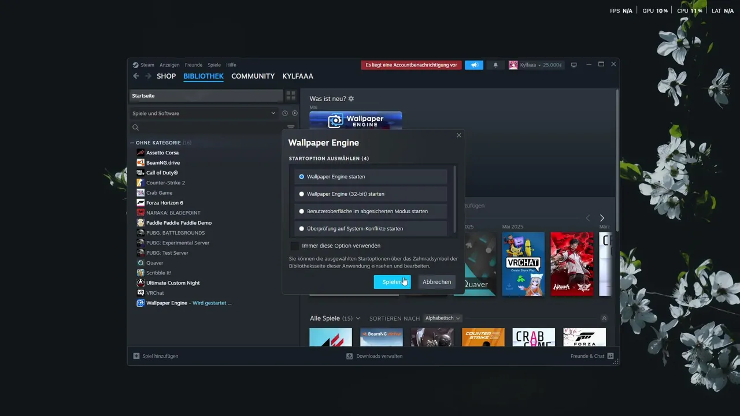Image resolution: width=740 pixels, height=416 pixels.
Task: Close the Wallpaper Engine dialog with the X
Action: 459,135
